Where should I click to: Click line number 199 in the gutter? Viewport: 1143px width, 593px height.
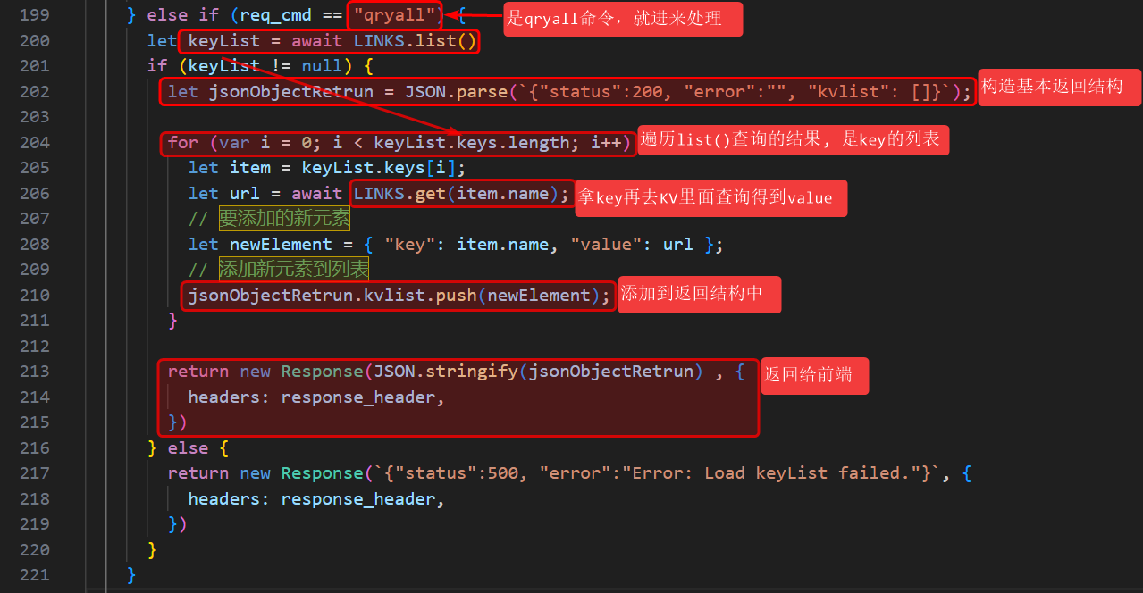35,15
